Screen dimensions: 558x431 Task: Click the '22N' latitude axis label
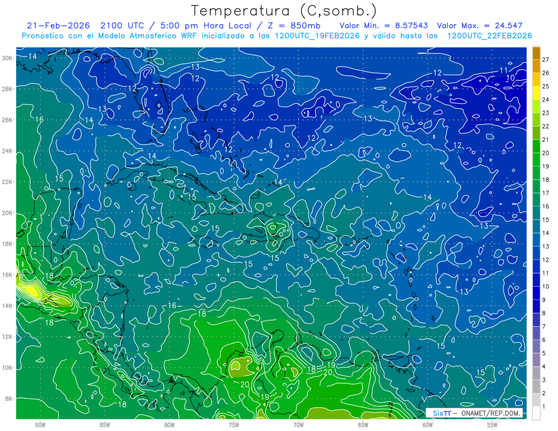[7, 182]
